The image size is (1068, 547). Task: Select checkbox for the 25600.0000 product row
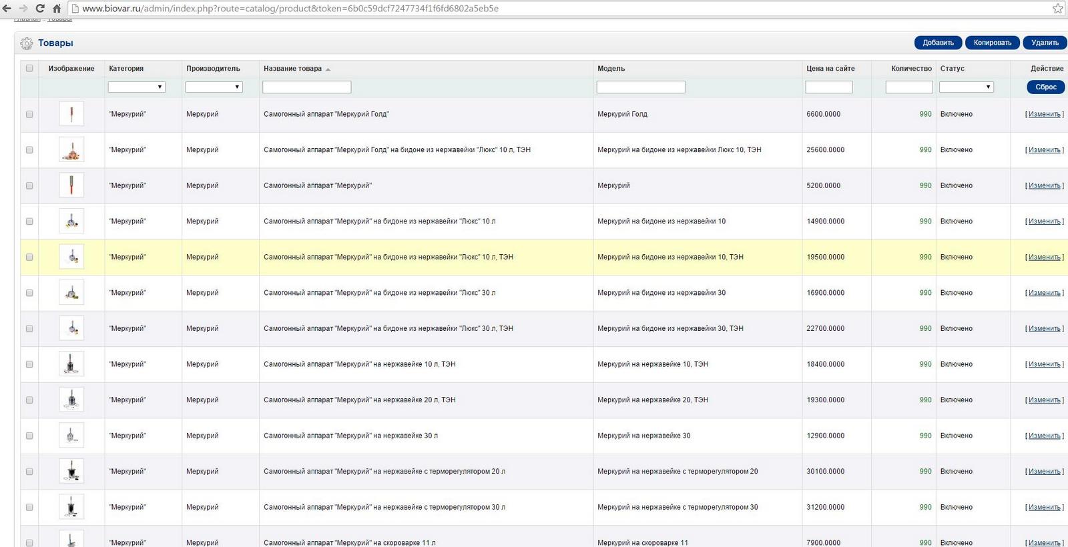tap(29, 150)
